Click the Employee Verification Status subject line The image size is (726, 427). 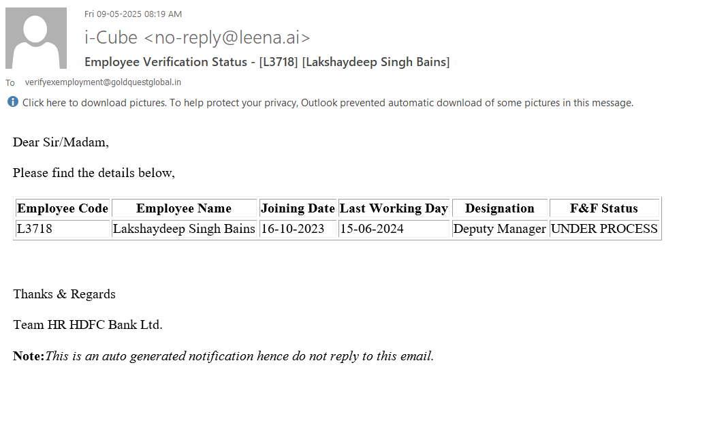[x=267, y=62]
